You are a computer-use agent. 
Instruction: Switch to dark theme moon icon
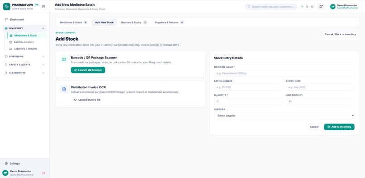coord(307,7)
